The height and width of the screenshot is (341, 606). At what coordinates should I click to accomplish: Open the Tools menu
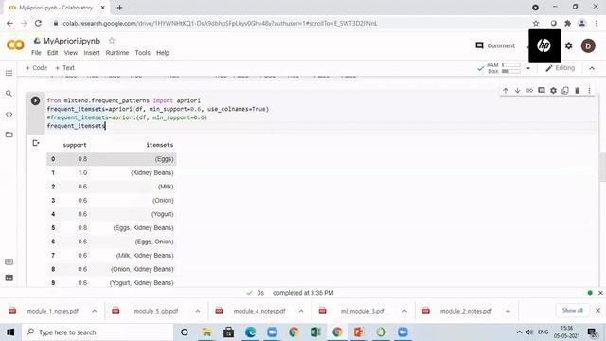coord(142,53)
